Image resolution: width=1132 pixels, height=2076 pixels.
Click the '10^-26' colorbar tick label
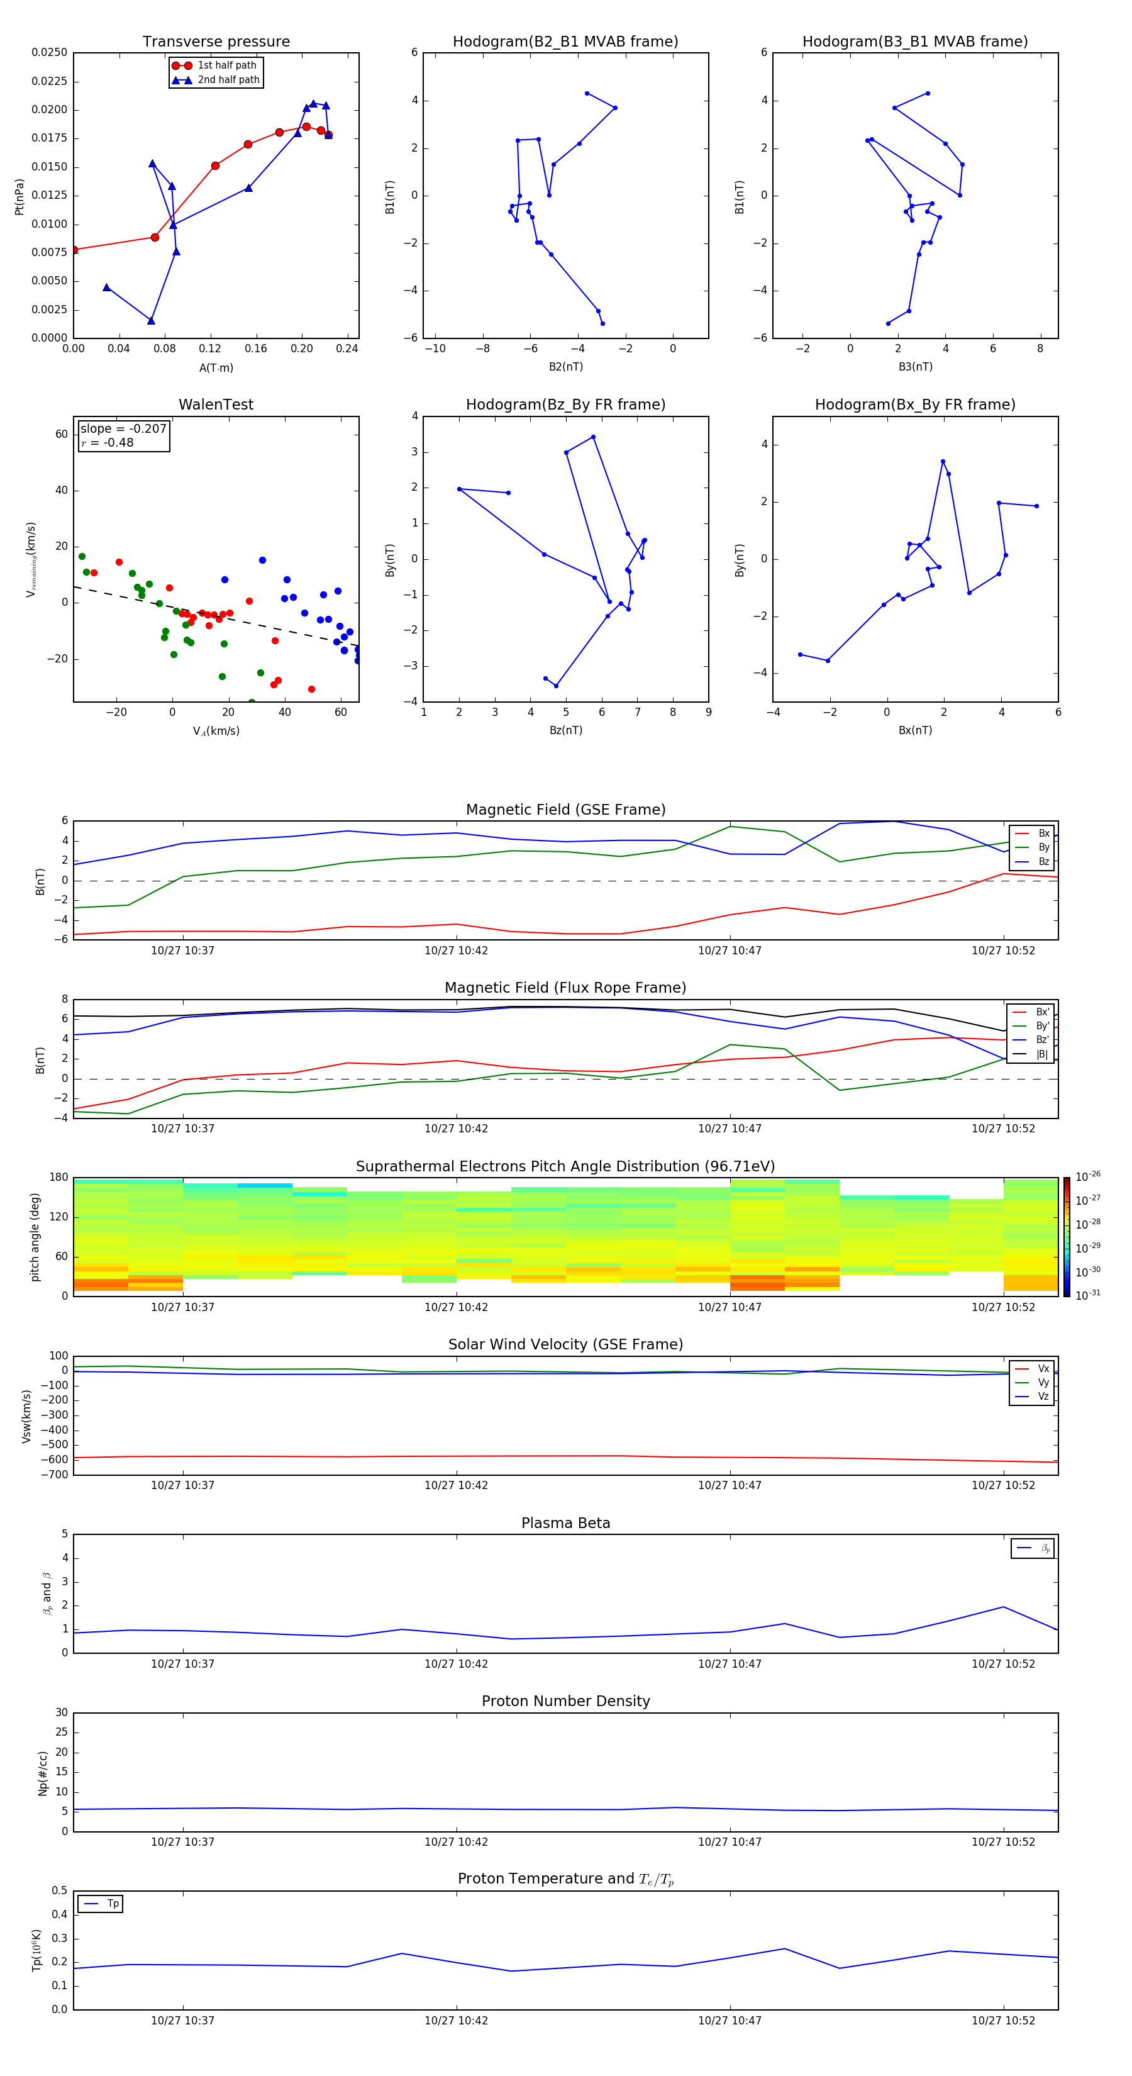click(1088, 1176)
